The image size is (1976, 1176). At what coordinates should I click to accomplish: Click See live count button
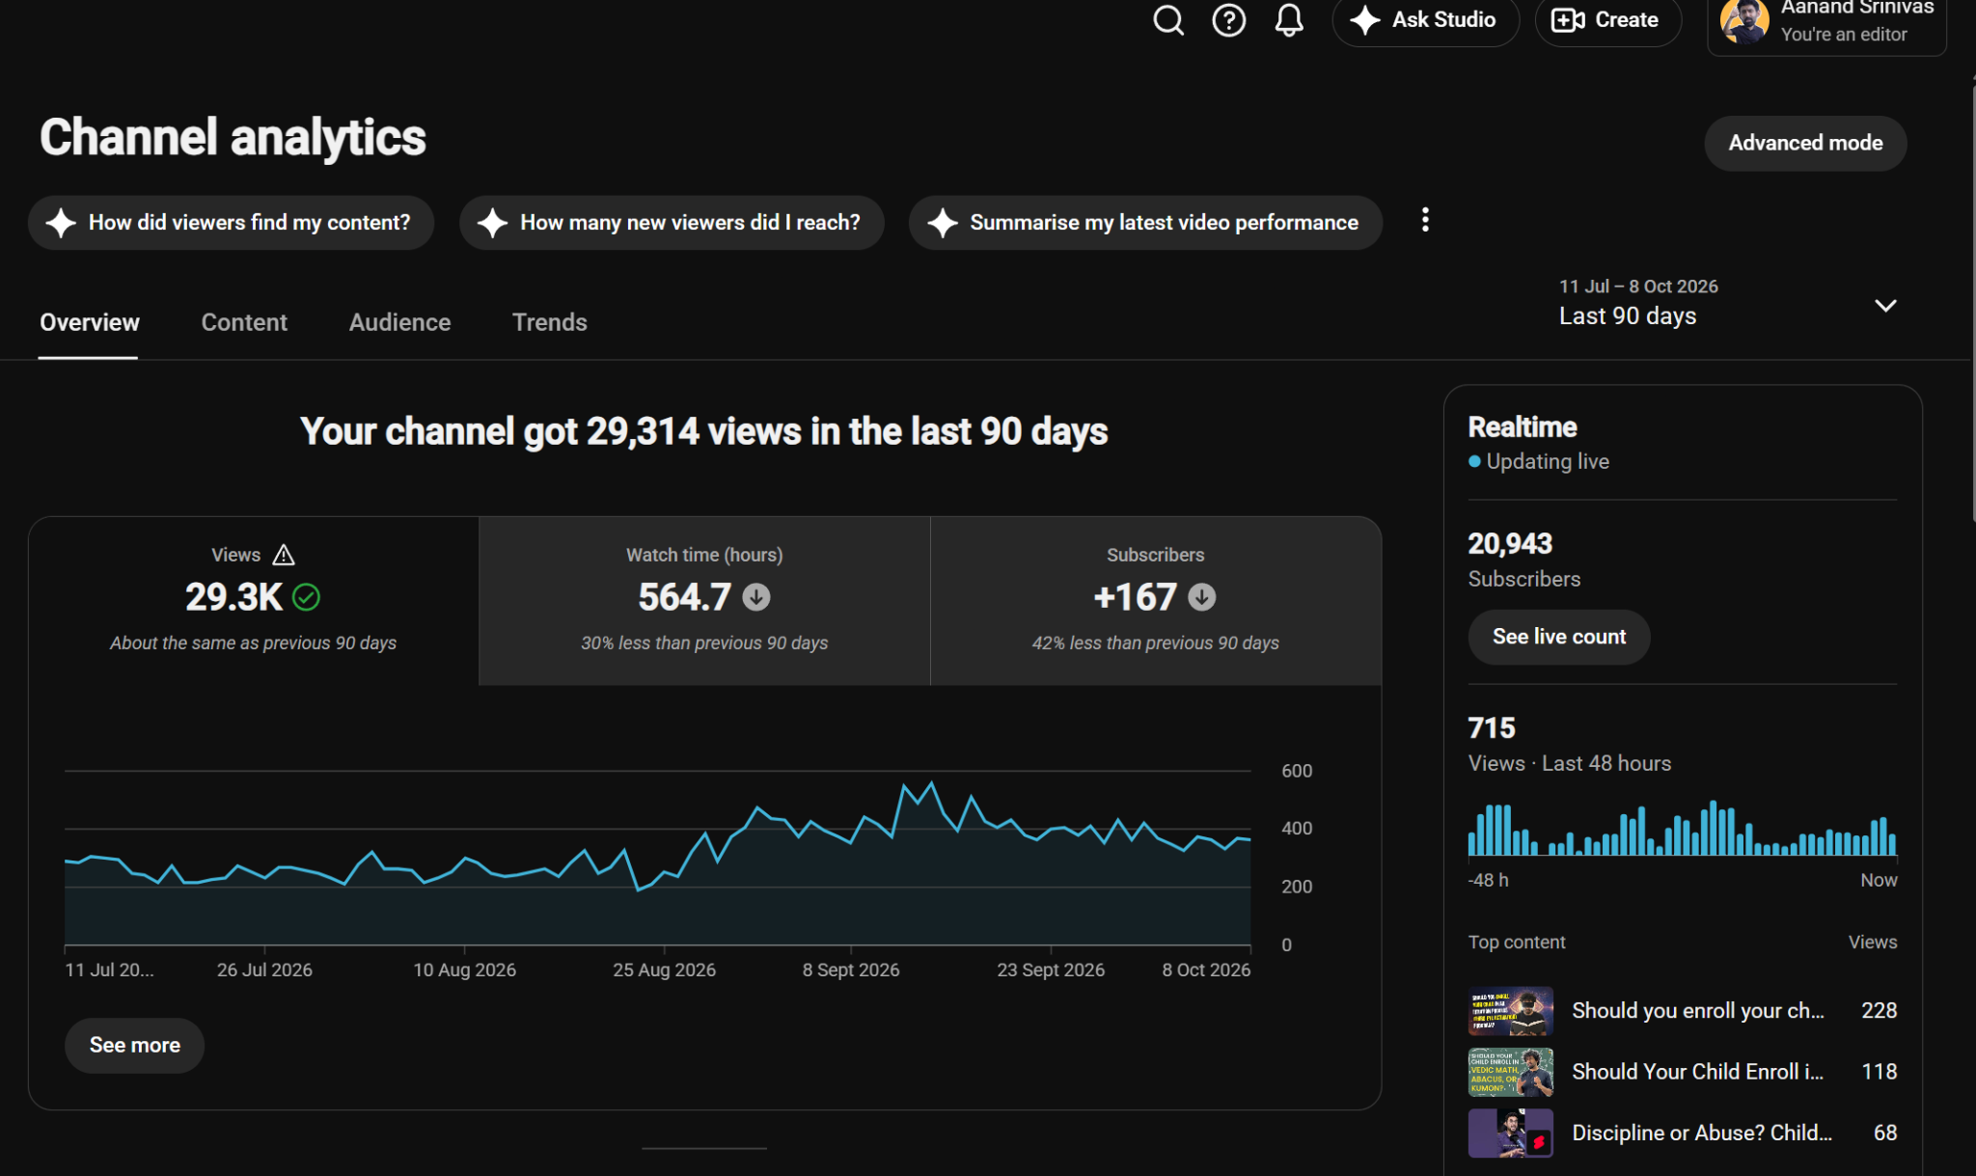pyautogui.click(x=1558, y=637)
